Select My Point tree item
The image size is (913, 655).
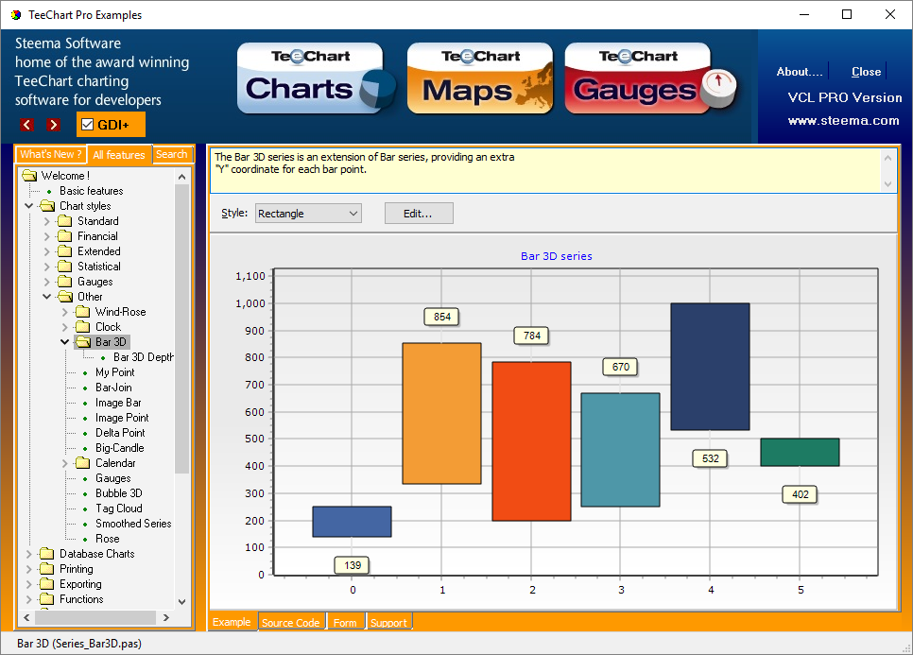point(114,372)
